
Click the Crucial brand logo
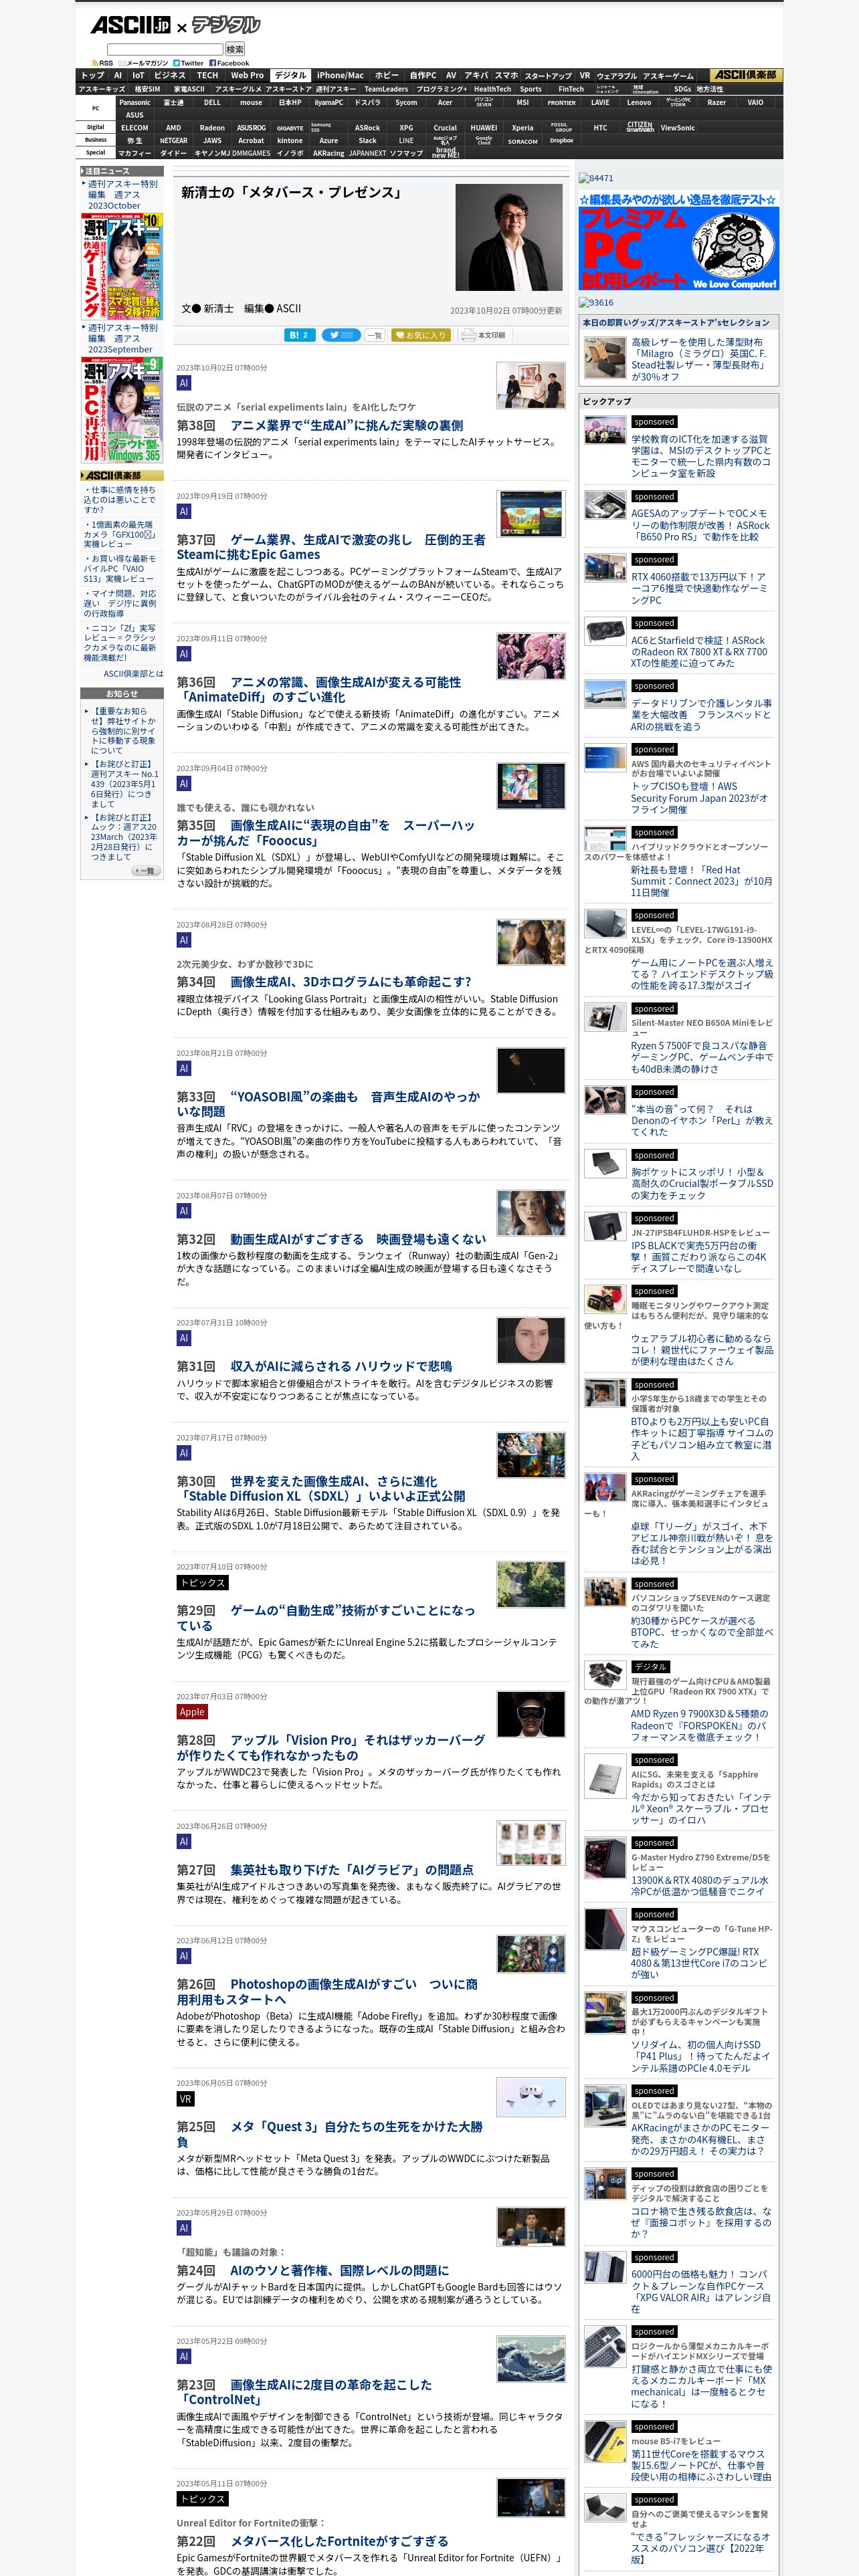click(x=445, y=128)
